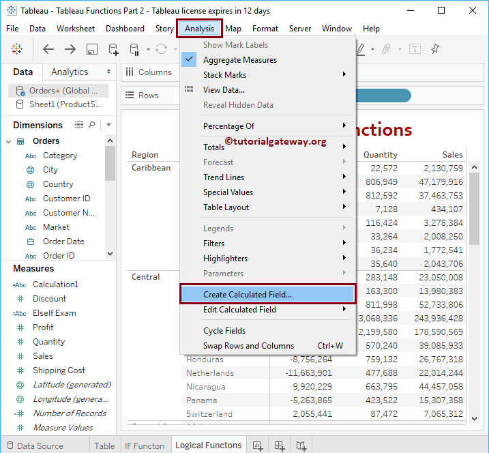Click the globe icon beside City
489x453 pixels.
30,170
